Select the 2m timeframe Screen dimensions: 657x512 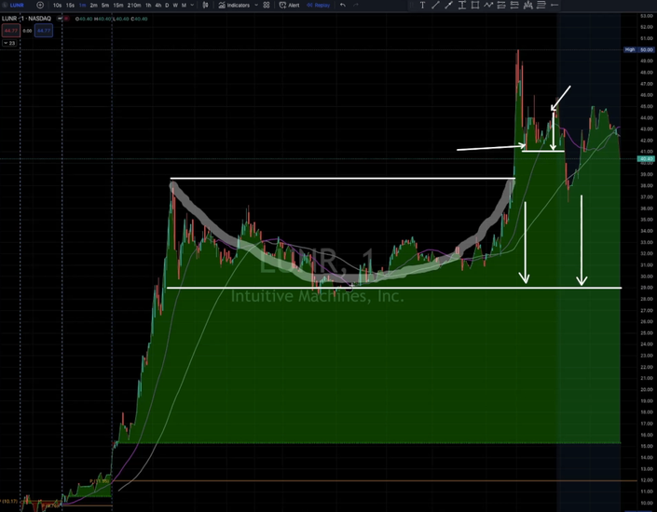pos(93,5)
